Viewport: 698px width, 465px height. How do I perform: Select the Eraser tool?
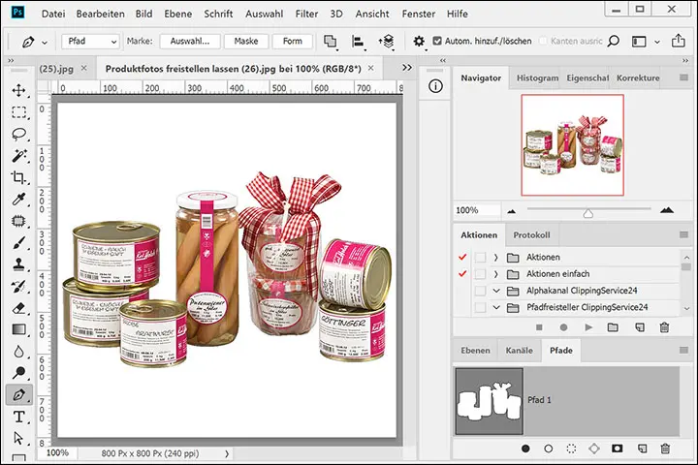[x=18, y=308]
